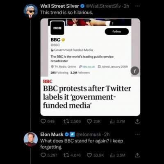
Task: Open the @elonmusk handle link
Action: 89,134
